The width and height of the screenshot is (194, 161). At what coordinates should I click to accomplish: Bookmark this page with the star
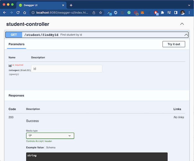(100, 12)
